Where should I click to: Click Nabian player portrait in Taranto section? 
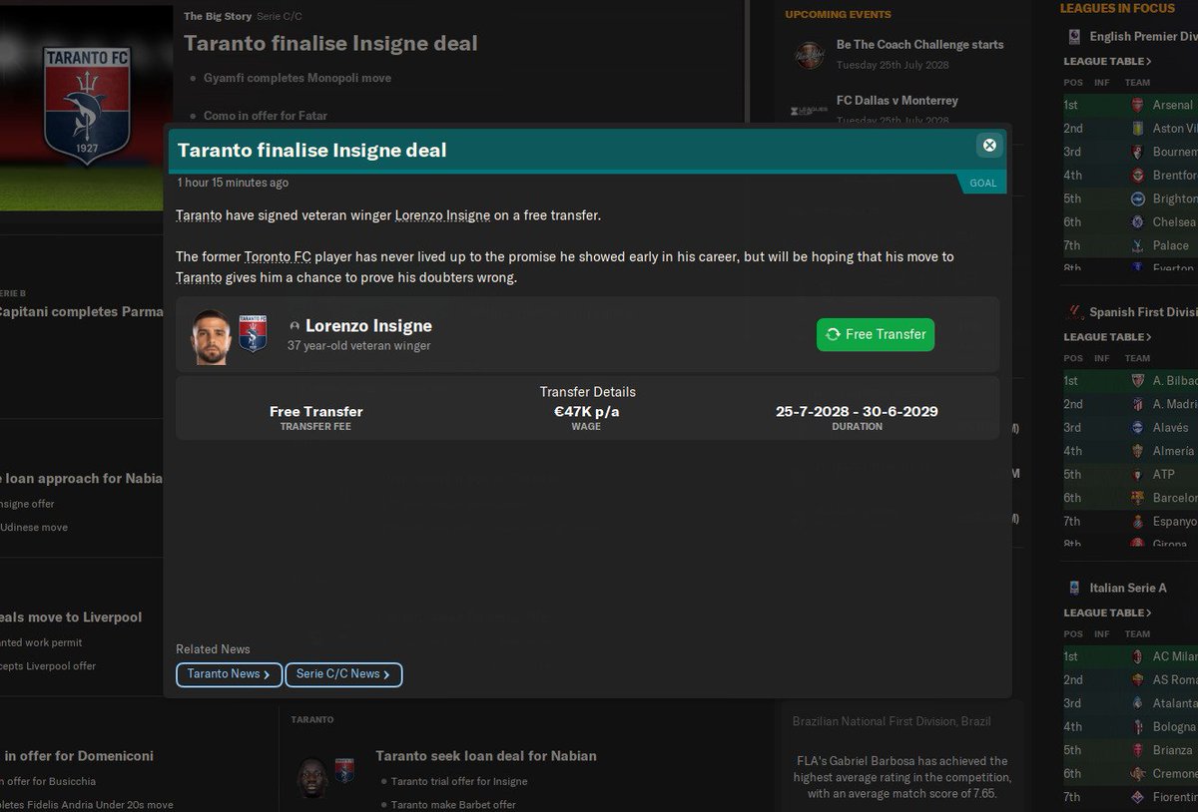(312, 777)
